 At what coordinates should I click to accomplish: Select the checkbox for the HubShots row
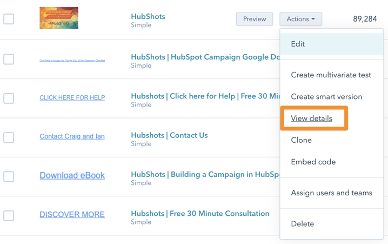pos(9,19)
